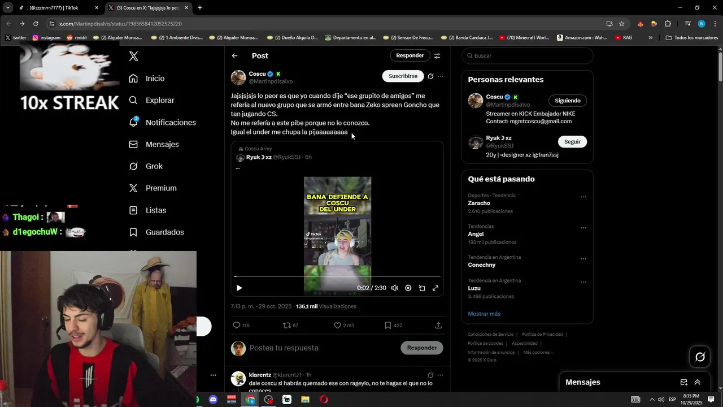Like the post with 2 mil
Viewport: 723px width, 407px height.
tap(337, 326)
